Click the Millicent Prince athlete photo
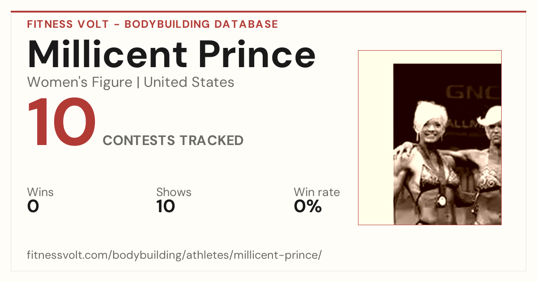Screen dimensions: 537x282 (x=430, y=137)
